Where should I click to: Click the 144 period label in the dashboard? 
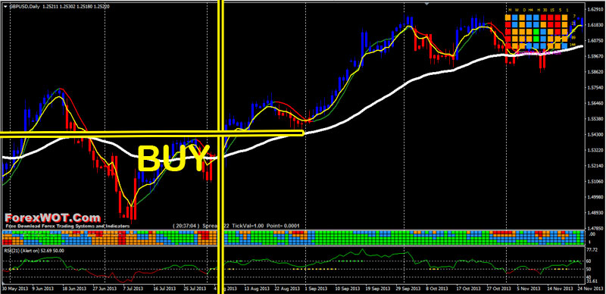click(573, 45)
